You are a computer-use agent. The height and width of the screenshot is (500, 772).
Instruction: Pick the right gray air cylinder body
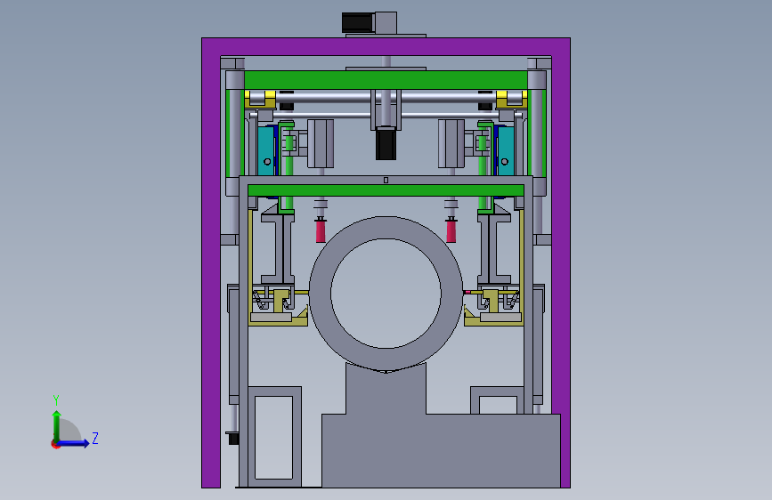pyautogui.click(x=451, y=143)
